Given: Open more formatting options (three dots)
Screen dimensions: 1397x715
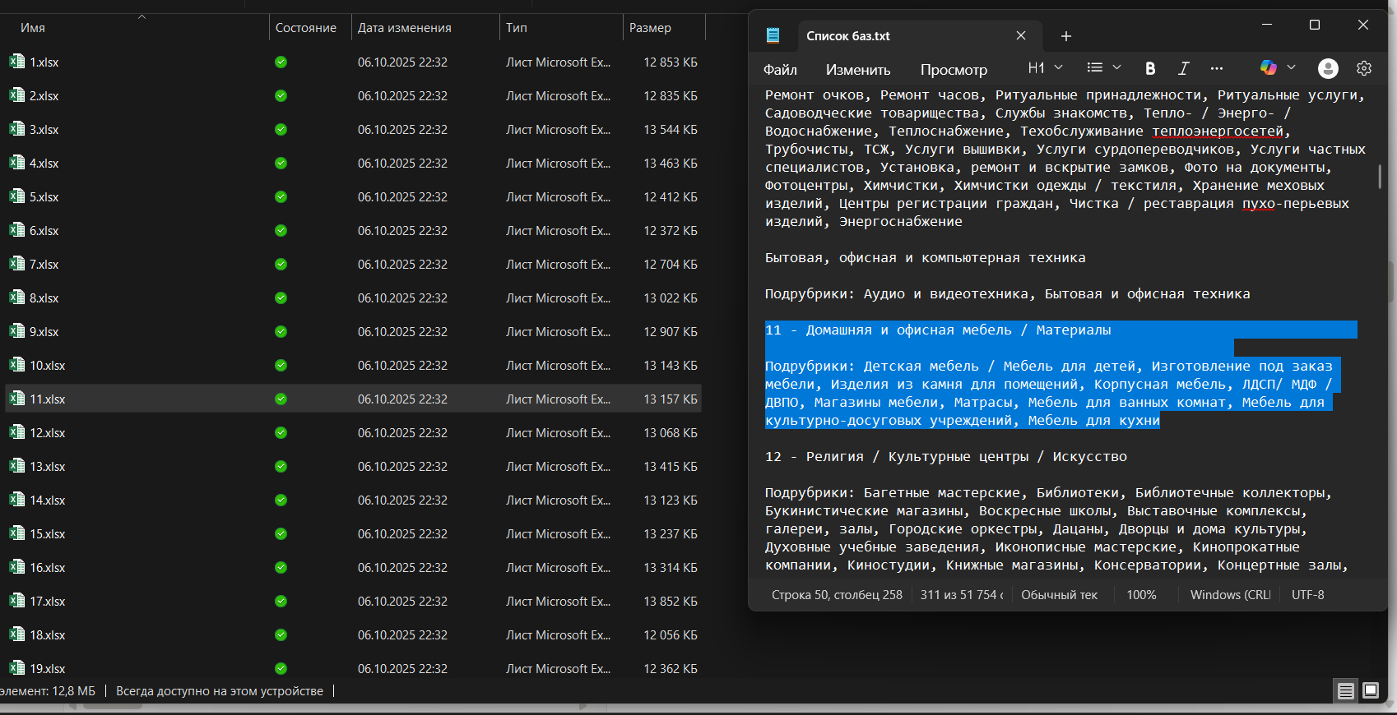Looking at the screenshot, I should click(x=1217, y=68).
